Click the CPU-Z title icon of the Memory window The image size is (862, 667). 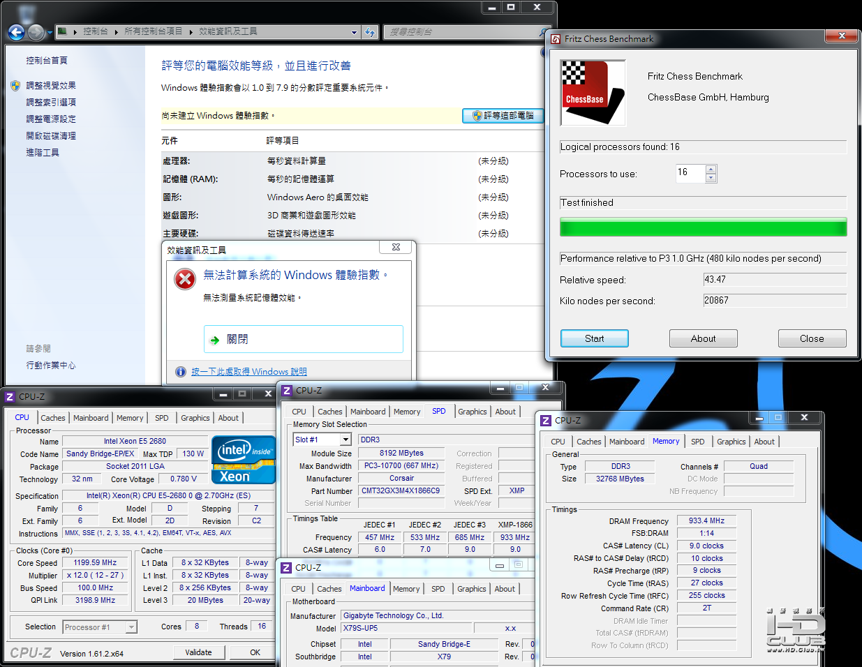point(546,421)
